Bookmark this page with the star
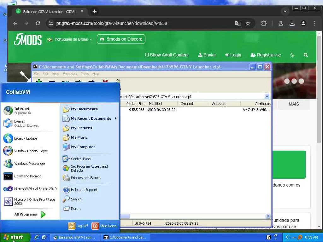The height and width of the screenshot is (242, 323). pos(248,23)
